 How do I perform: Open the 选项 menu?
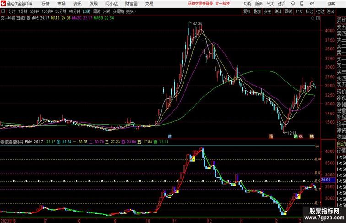[281, 4]
